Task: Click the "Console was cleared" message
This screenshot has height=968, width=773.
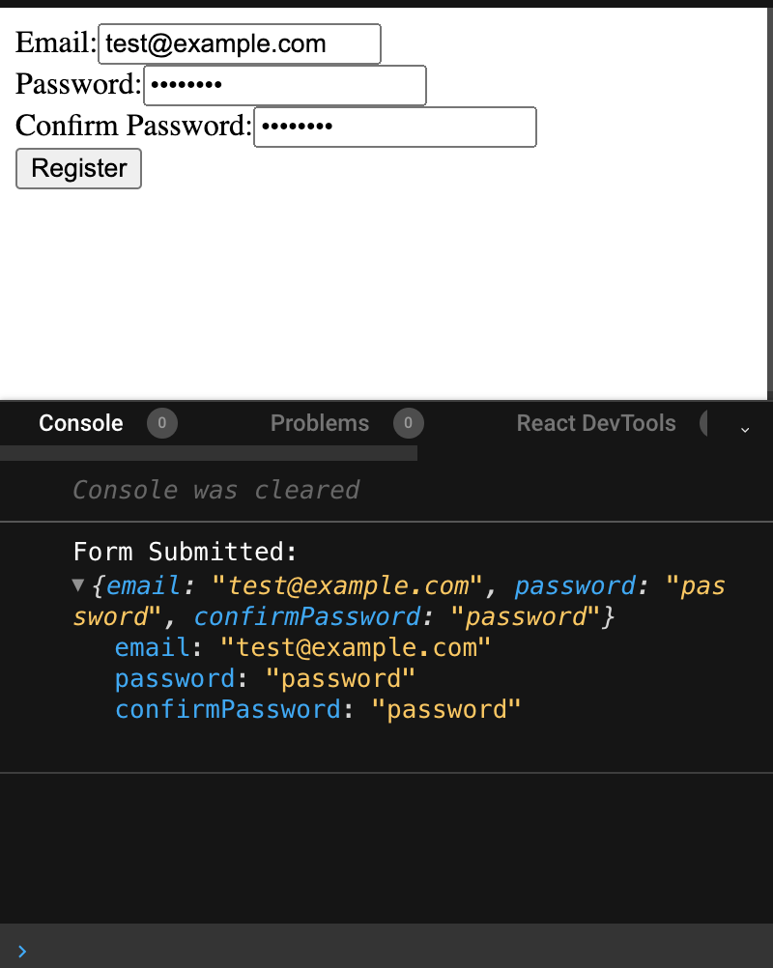Action: point(216,490)
